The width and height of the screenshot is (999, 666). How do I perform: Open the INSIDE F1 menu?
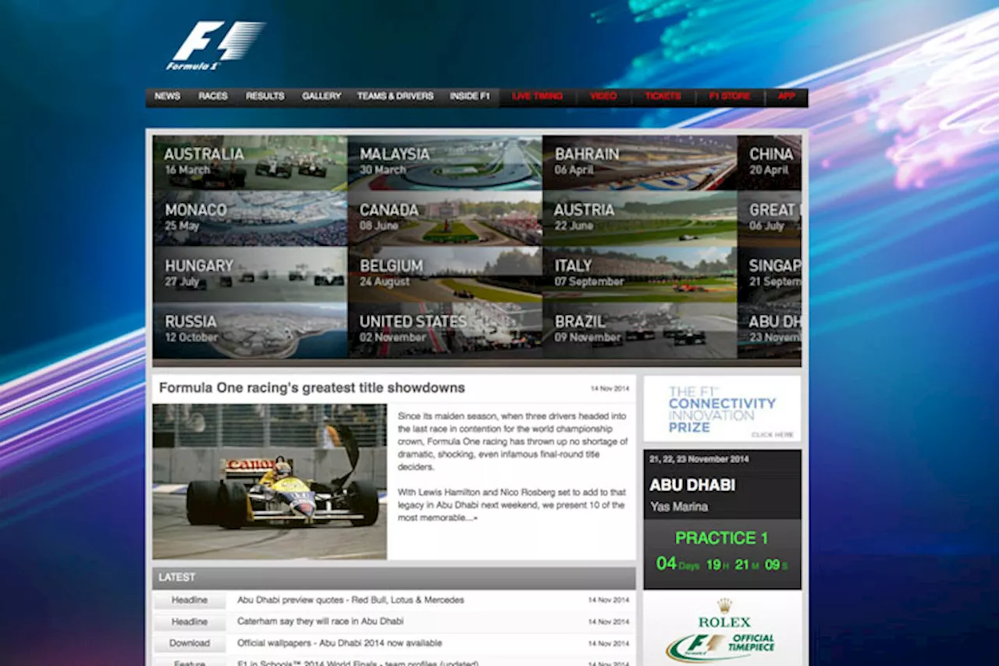pos(470,97)
